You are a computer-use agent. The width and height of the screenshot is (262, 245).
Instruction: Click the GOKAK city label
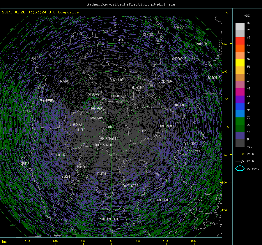tap(64, 81)
